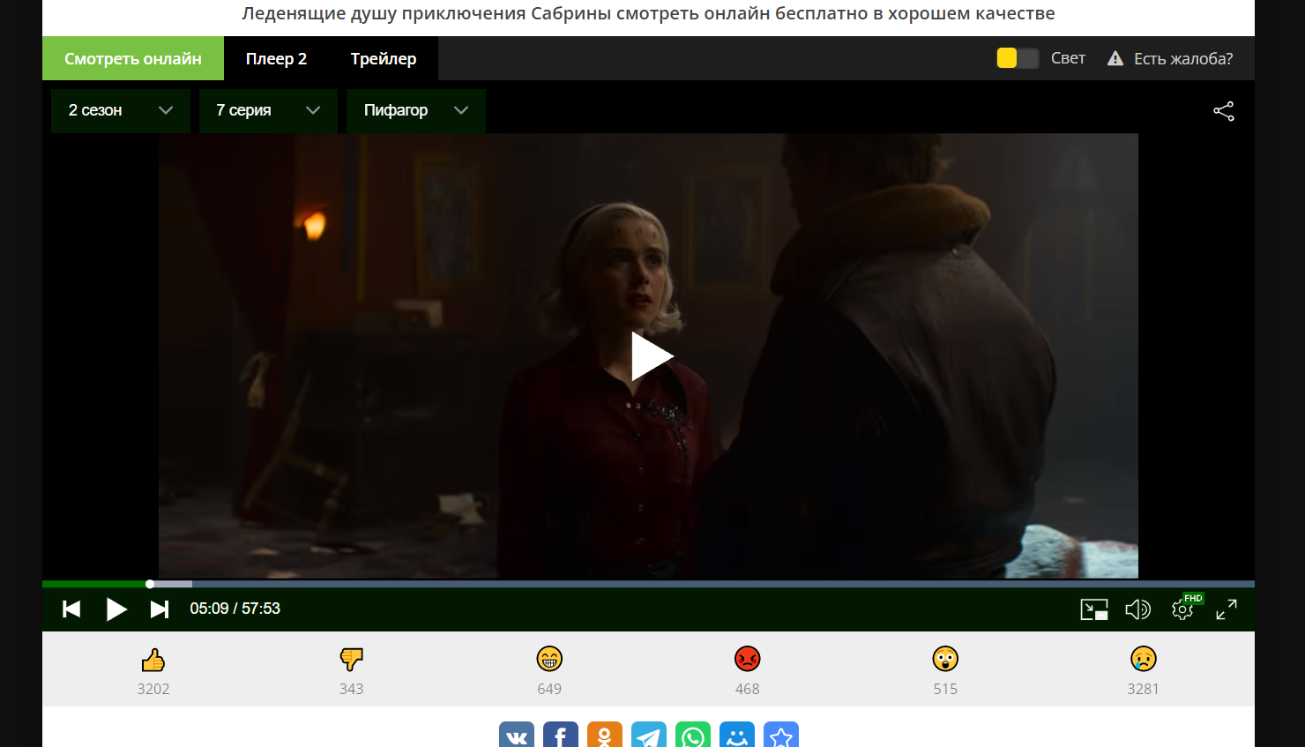Click the 515 surprised reaction count

coord(945,689)
